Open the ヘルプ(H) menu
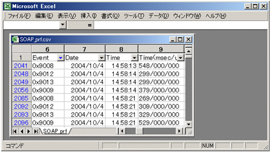Viewport: 271px width, 153px height. (216, 16)
